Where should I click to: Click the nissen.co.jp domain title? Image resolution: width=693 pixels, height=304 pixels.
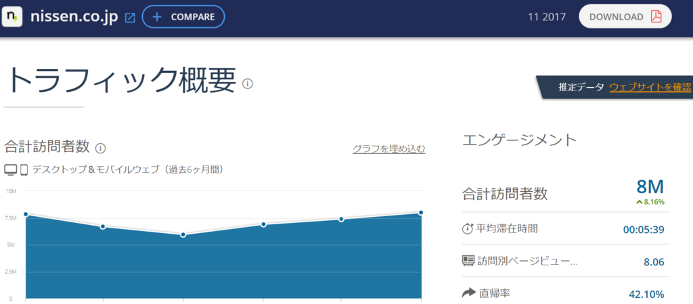(74, 17)
